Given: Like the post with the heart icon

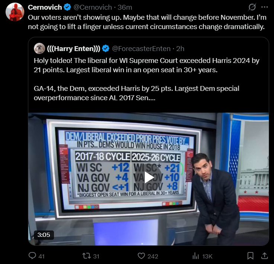Looking at the screenshot, I should (141, 256).
